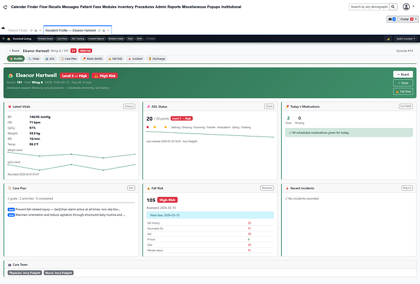Collapse the tab bar with the up arrow

pos(4,29)
